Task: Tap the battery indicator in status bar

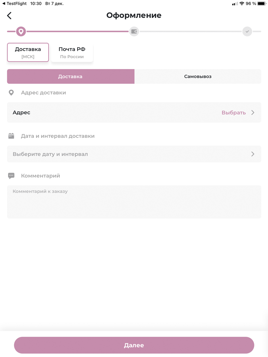Action: [261, 3]
